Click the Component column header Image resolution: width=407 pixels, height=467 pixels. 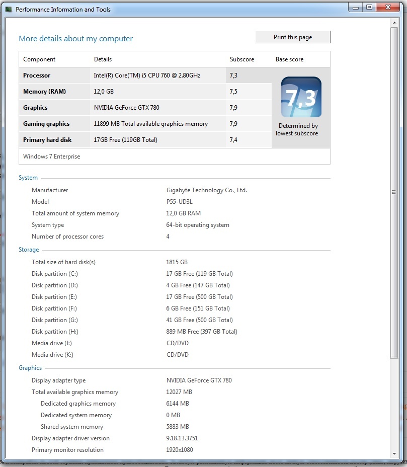39,59
